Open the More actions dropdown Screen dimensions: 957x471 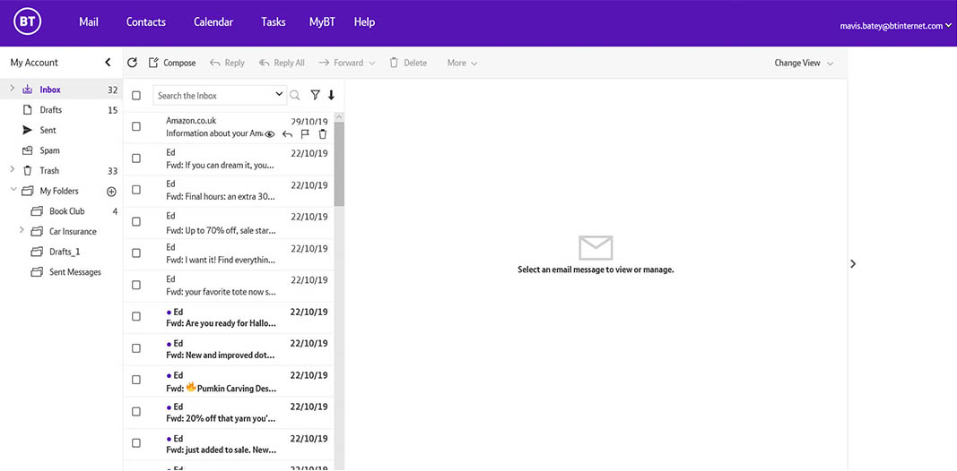pos(462,63)
